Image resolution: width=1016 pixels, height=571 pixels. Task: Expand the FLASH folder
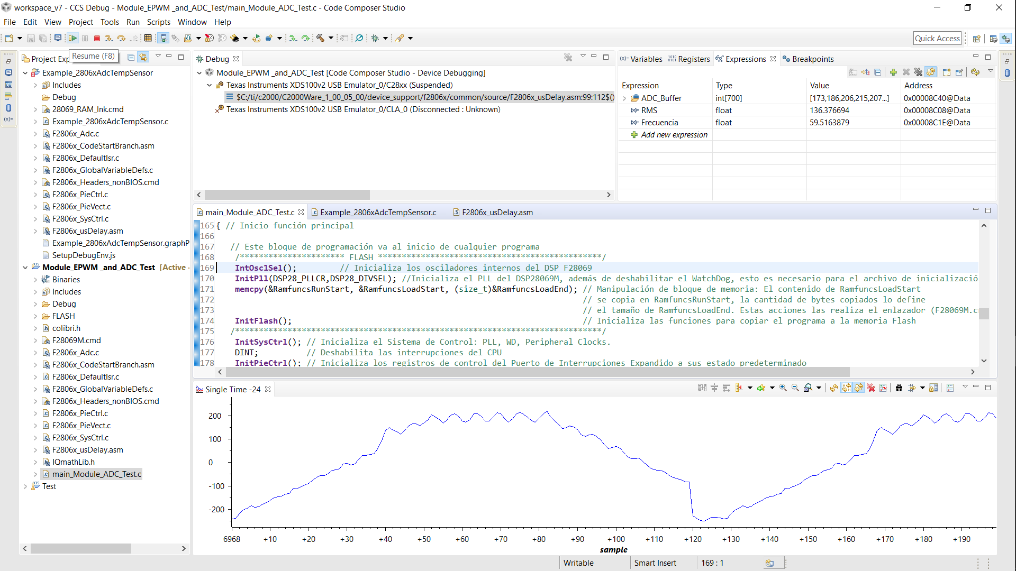pyautogui.click(x=35, y=316)
